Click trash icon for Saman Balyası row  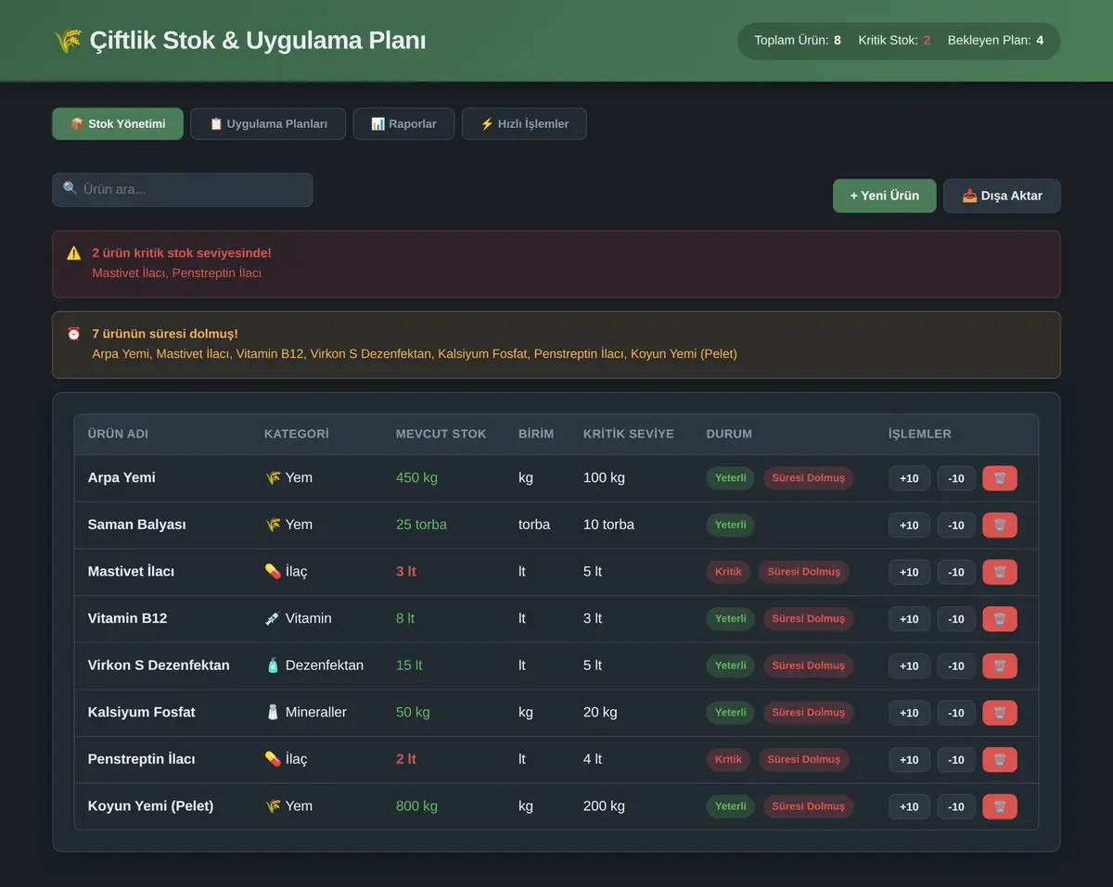[x=1000, y=525]
